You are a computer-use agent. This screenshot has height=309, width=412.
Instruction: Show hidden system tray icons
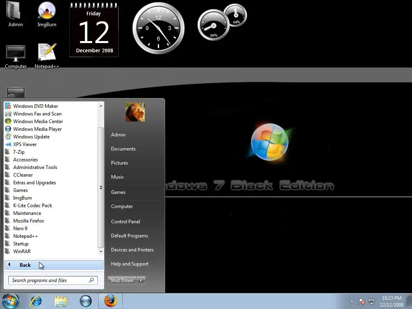tap(352, 301)
